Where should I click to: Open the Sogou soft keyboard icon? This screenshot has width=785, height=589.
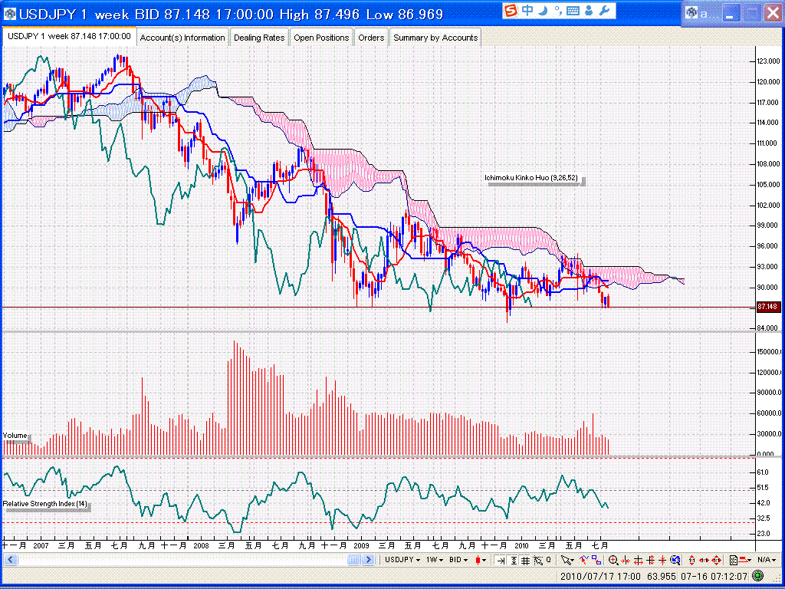(x=573, y=11)
